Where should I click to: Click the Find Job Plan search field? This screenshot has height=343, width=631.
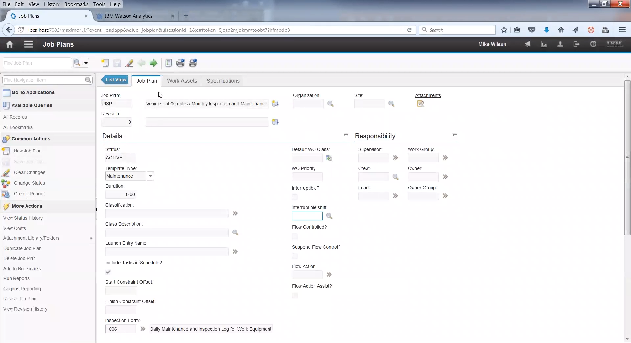coord(37,63)
